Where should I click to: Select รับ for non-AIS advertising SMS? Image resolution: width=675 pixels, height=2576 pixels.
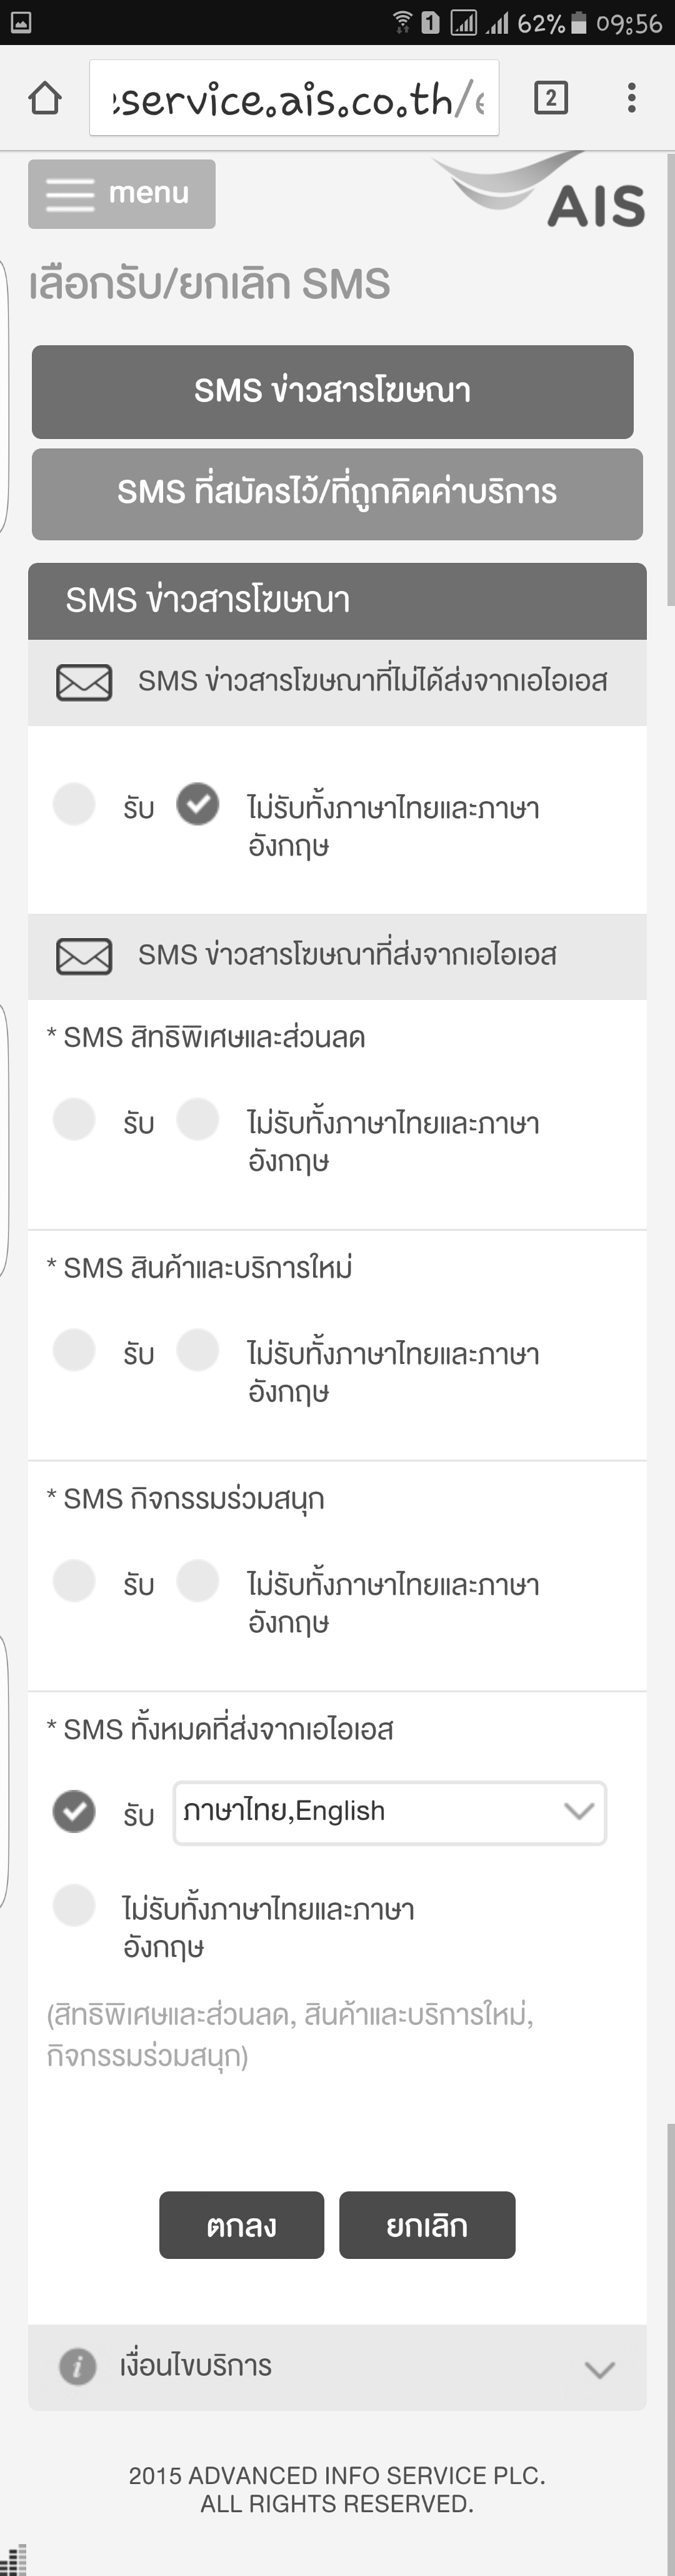click(74, 805)
